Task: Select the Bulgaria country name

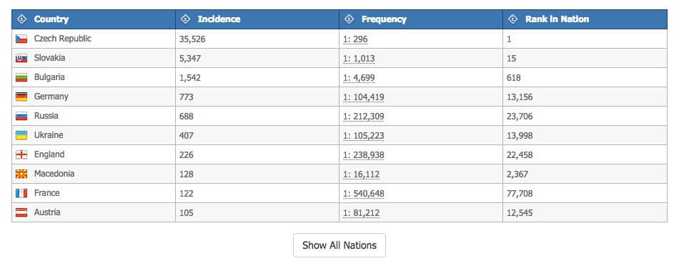Action: (49, 77)
